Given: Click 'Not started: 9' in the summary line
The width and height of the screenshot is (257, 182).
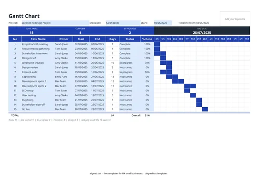Looking at the screenshot, I should [27, 120].
